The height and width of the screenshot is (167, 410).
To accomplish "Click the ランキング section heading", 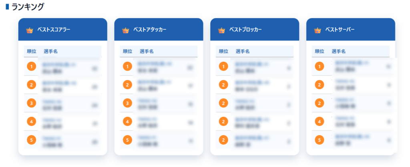I will click(x=27, y=7).
